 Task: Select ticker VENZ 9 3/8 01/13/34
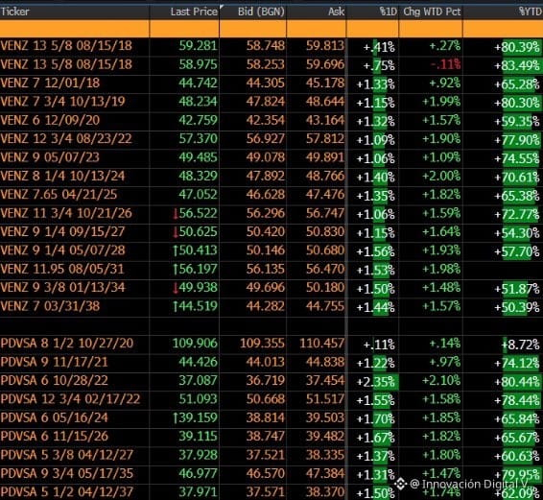click(x=62, y=288)
